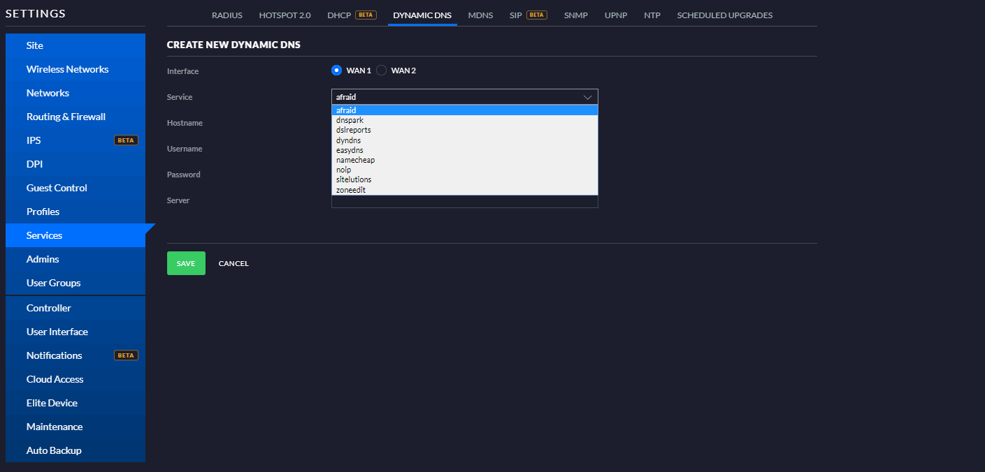985x472 pixels.
Task: Cancel creating the dynamic DNS
Action: (233, 264)
